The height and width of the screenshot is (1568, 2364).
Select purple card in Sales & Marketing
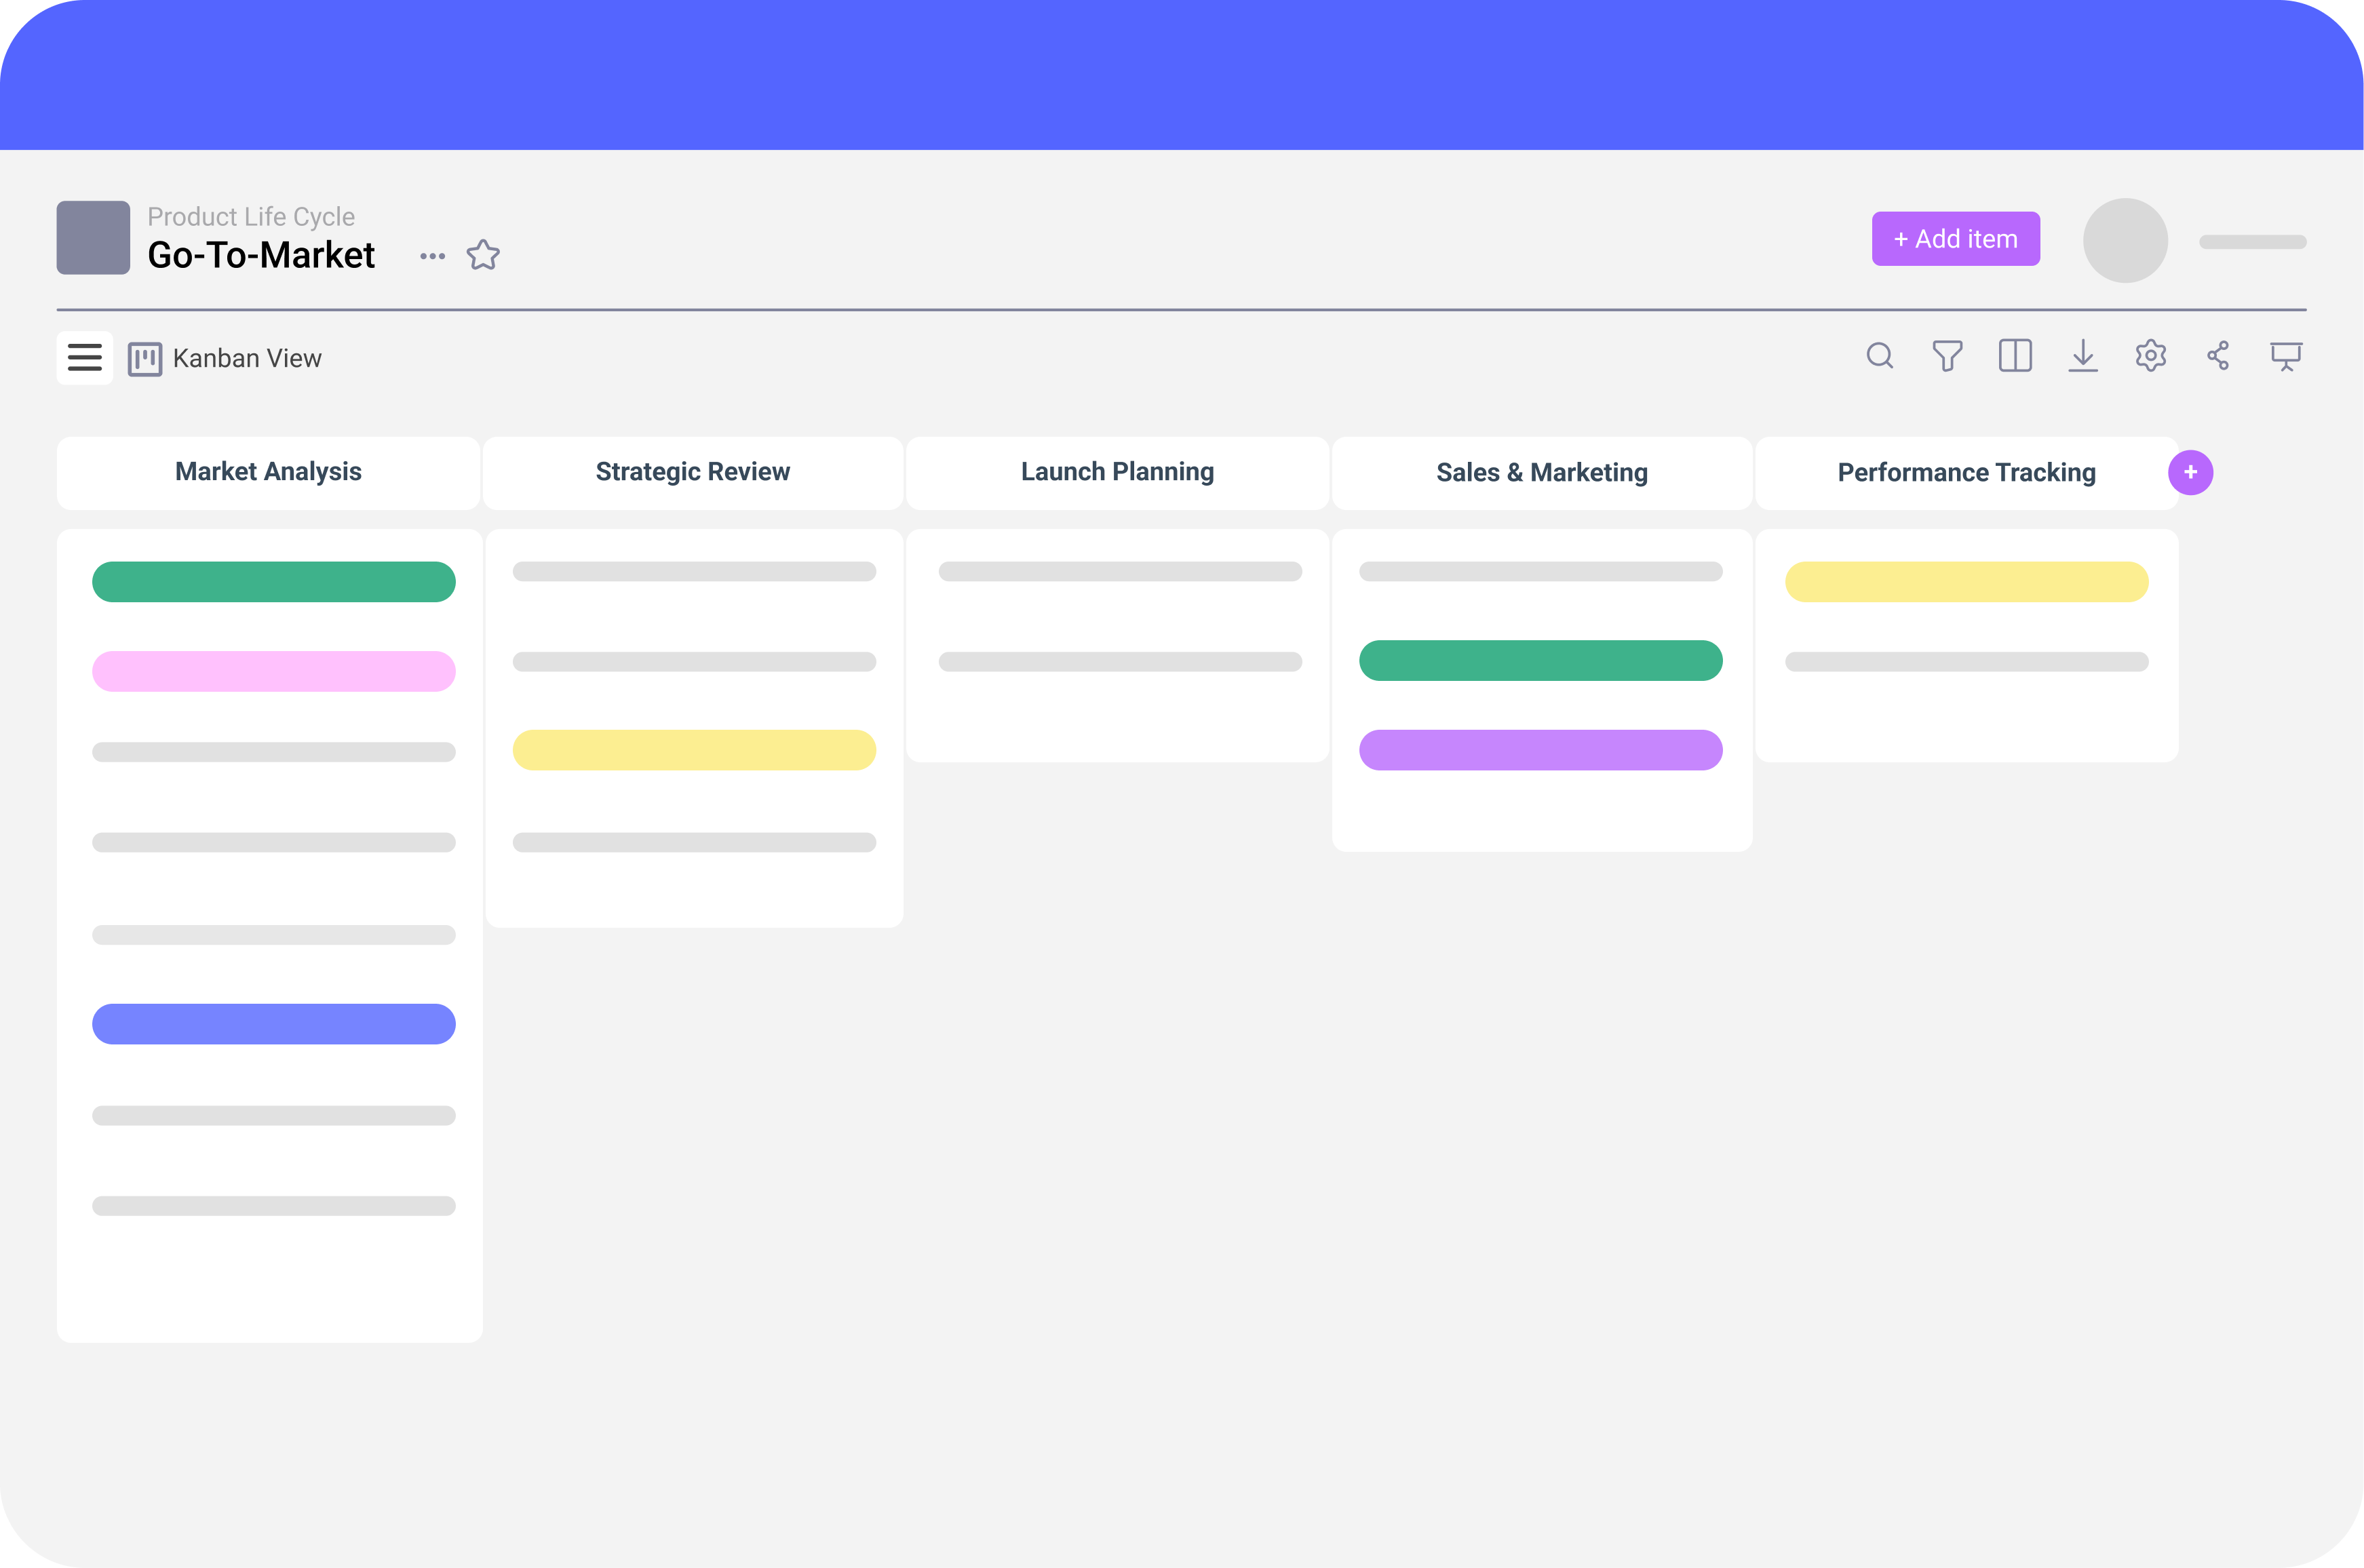coord(1540,750)
